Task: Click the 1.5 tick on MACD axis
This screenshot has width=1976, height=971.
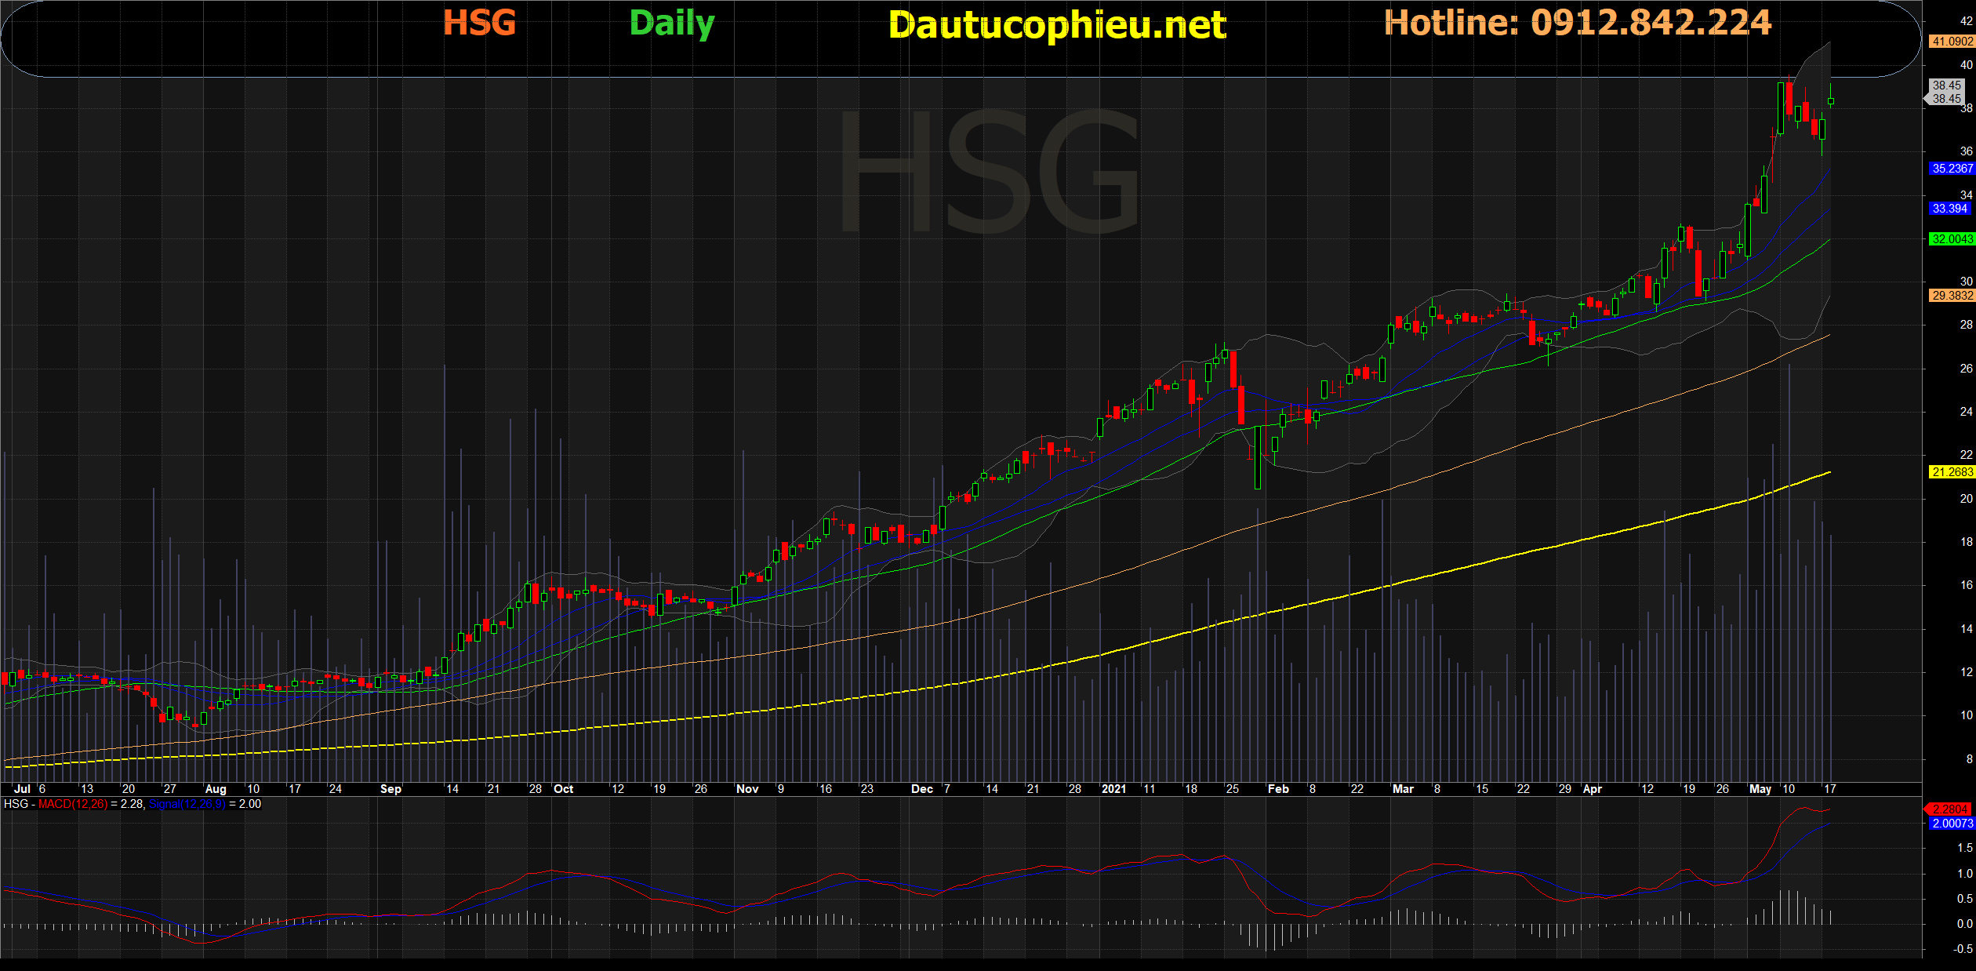Action: [1965, 848]
